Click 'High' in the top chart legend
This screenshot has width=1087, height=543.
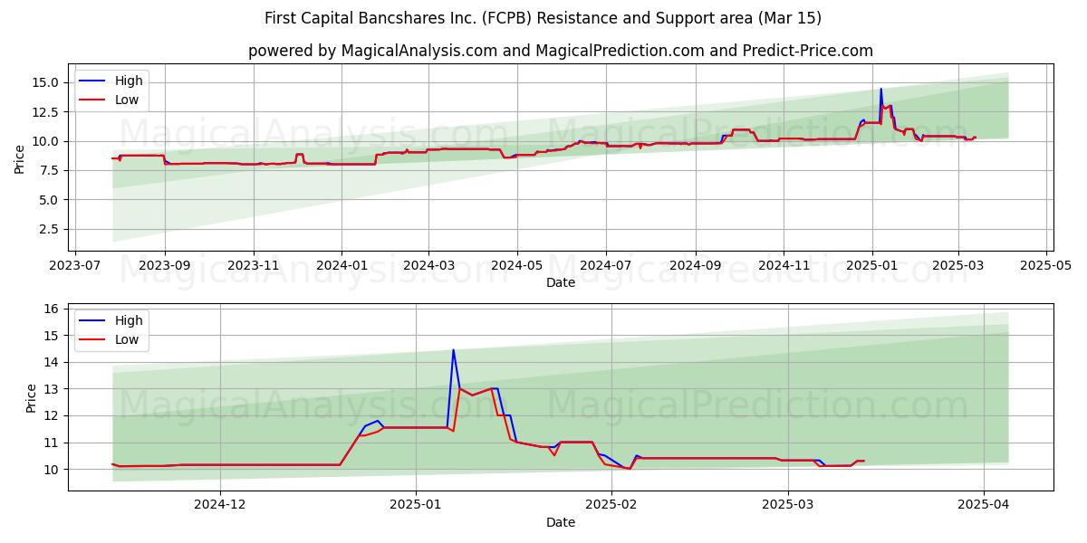pyautogui.click(x=129, y=81)
